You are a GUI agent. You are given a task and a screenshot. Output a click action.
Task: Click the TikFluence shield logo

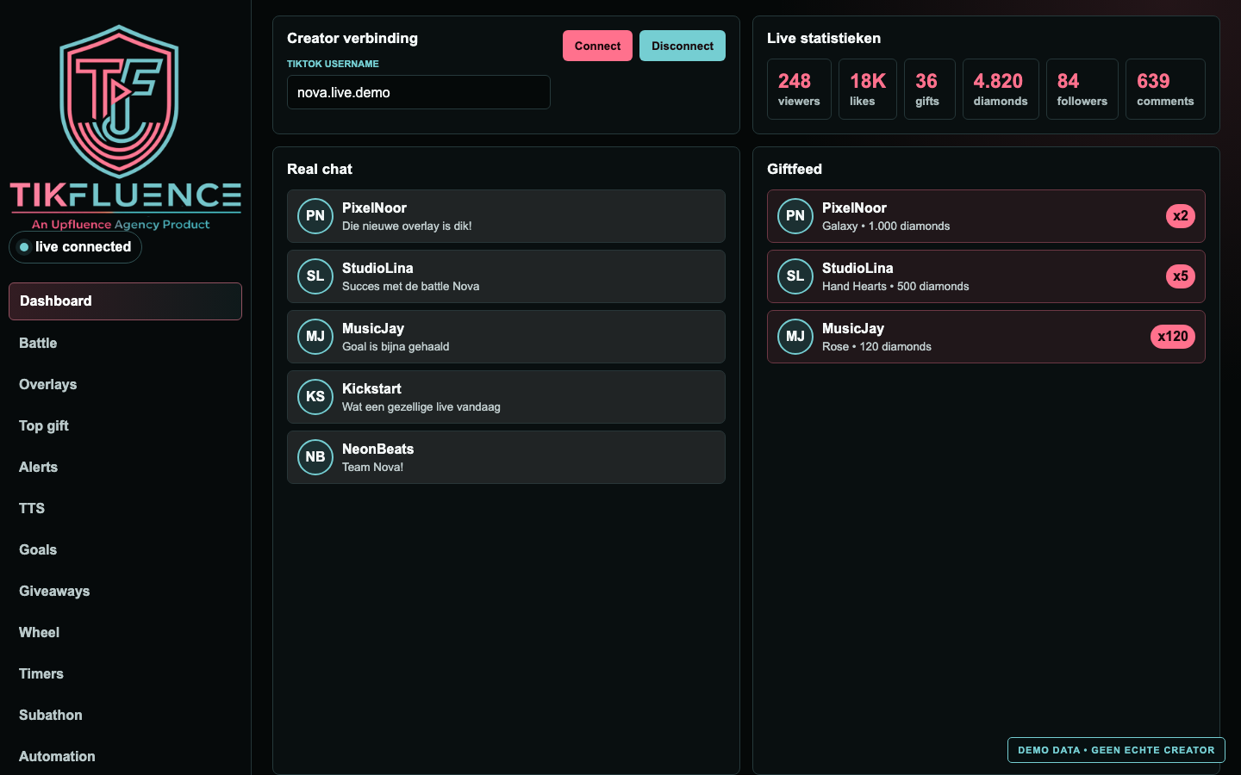(119, 101)
